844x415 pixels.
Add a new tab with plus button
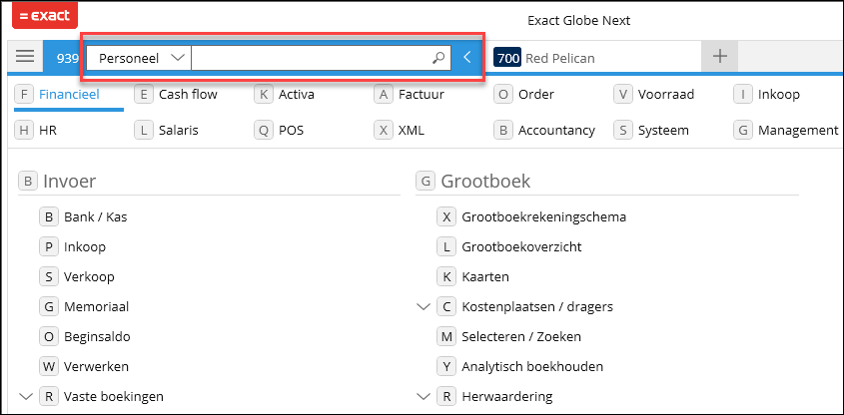pos(720,56)
